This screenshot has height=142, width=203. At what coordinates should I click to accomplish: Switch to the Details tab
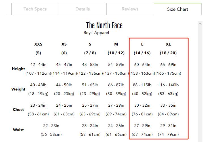(83, 9)
